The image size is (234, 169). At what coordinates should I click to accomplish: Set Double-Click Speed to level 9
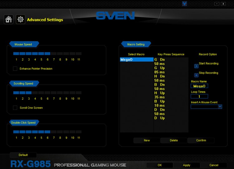click(66, 132)
